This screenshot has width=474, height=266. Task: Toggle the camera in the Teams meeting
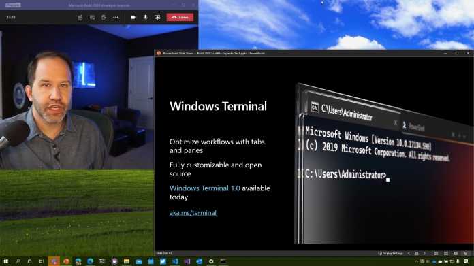click(x=133, y=18)
